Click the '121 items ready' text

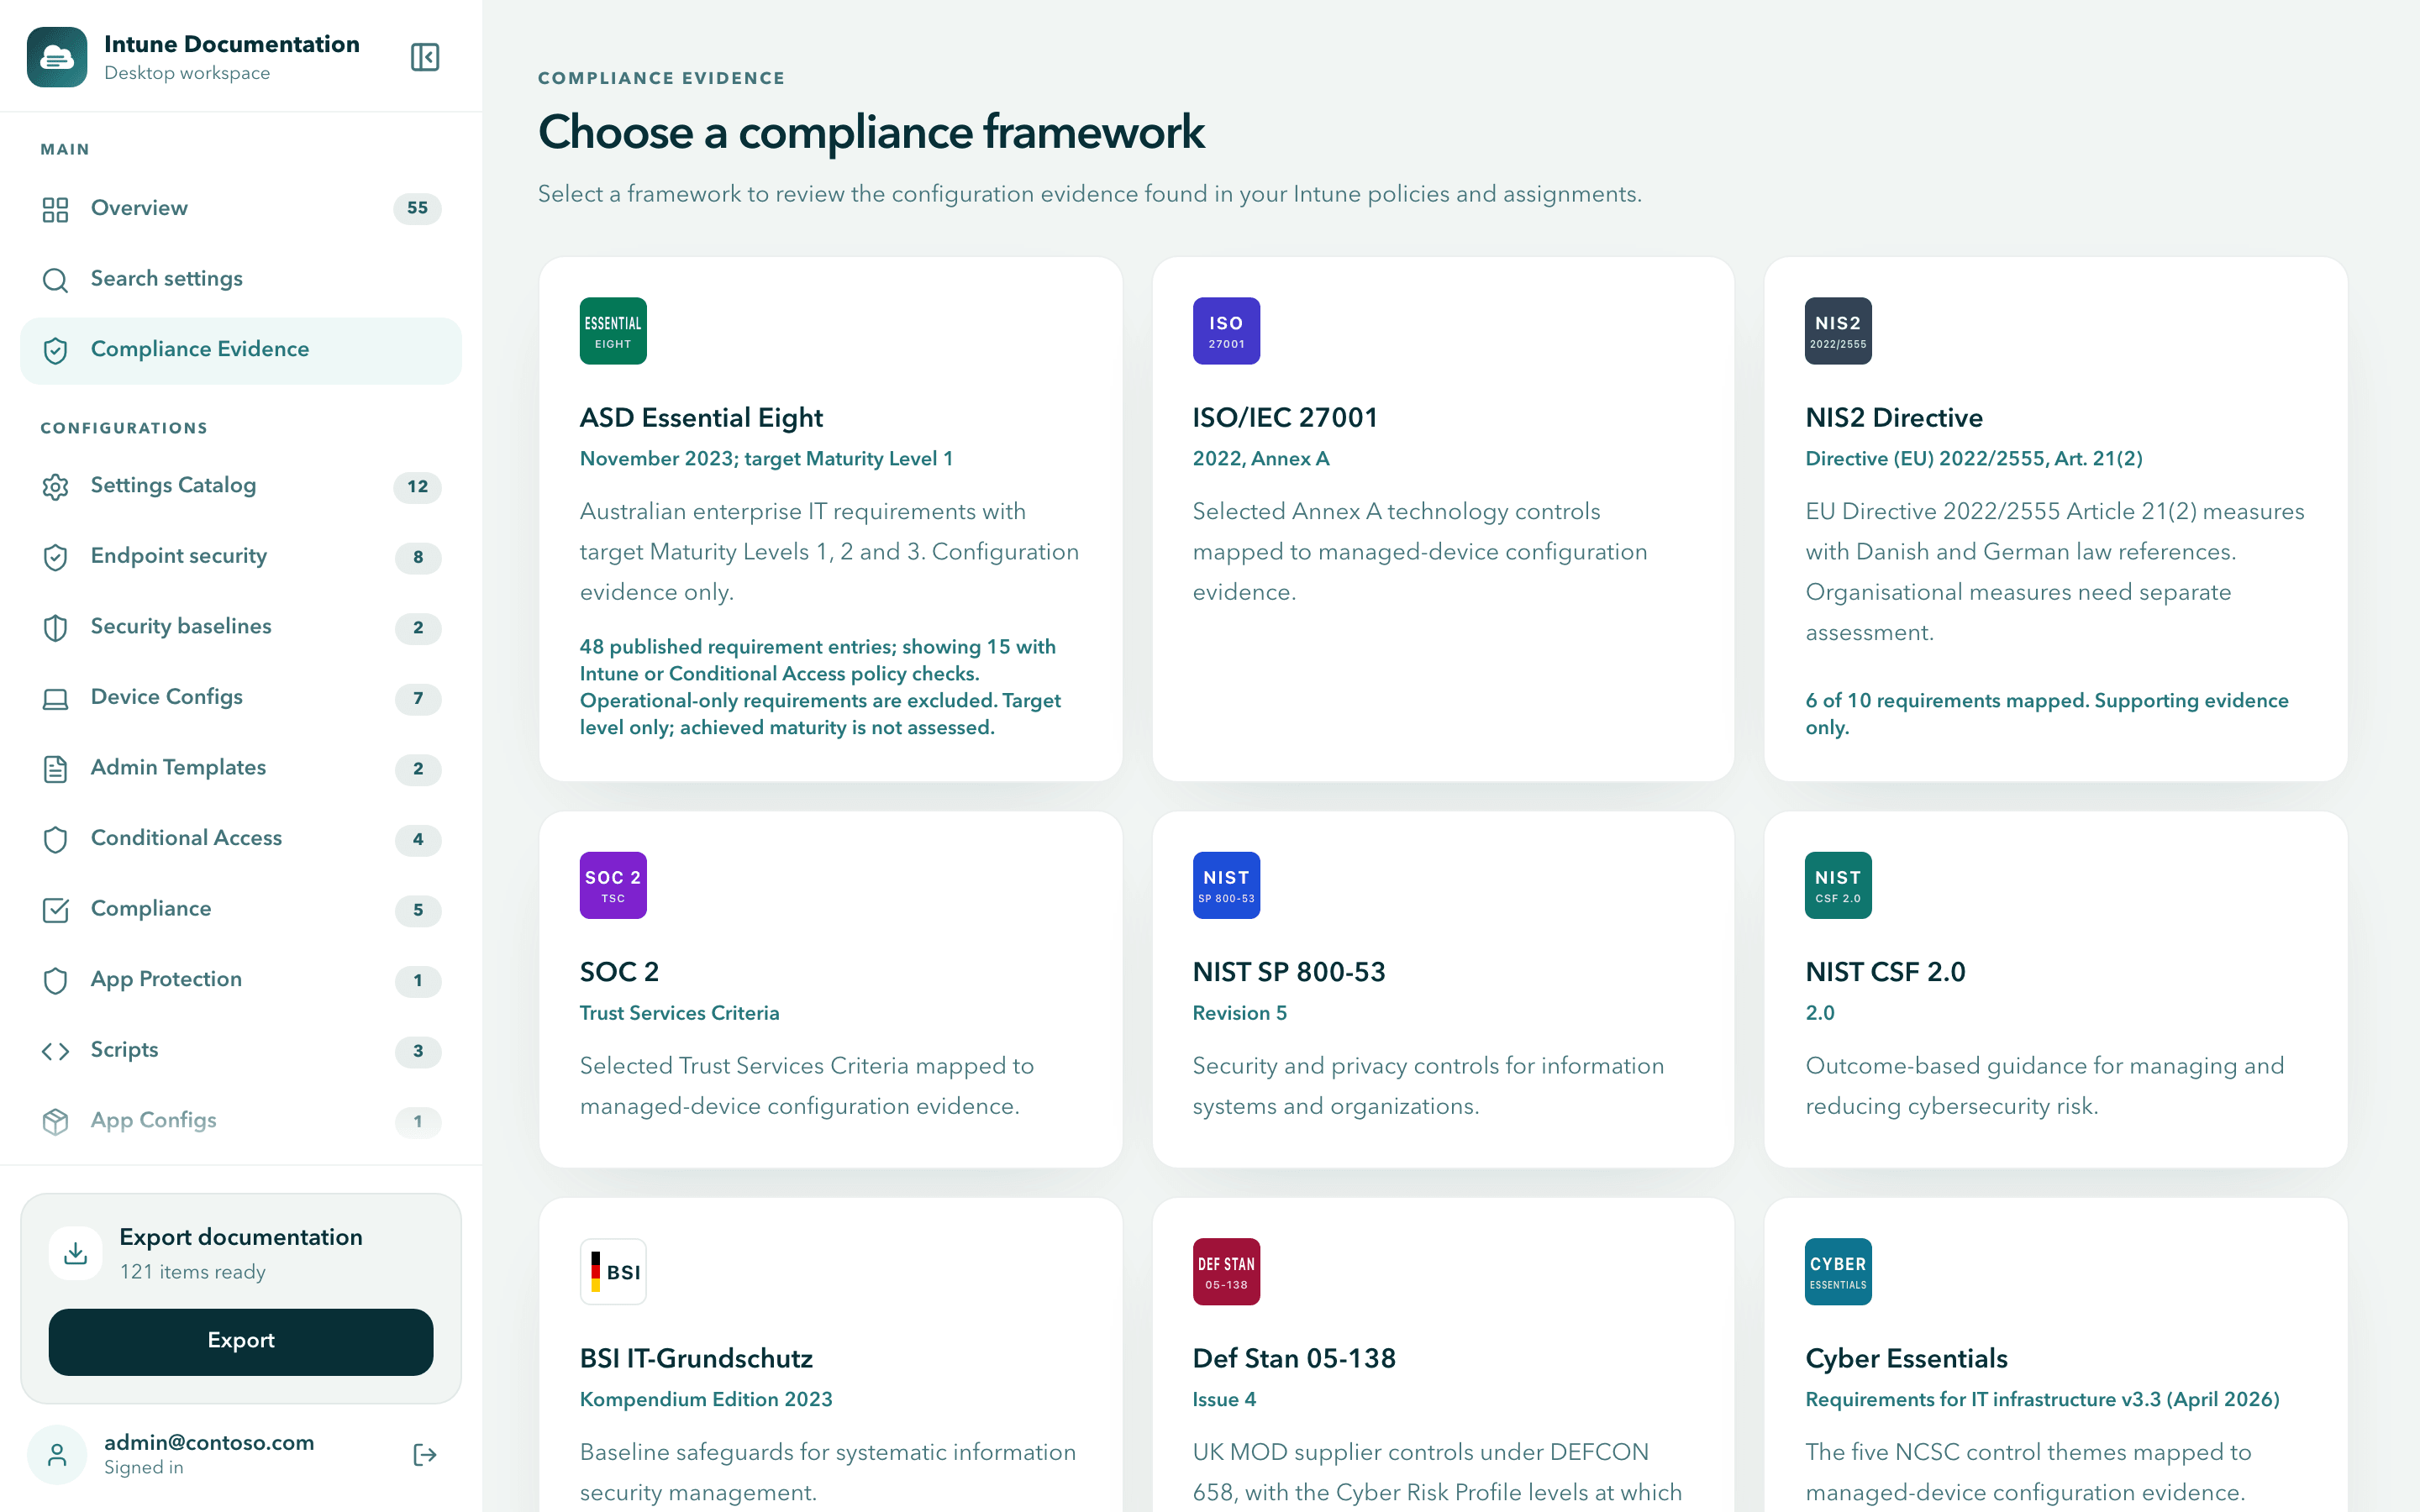pos(193,1272)
